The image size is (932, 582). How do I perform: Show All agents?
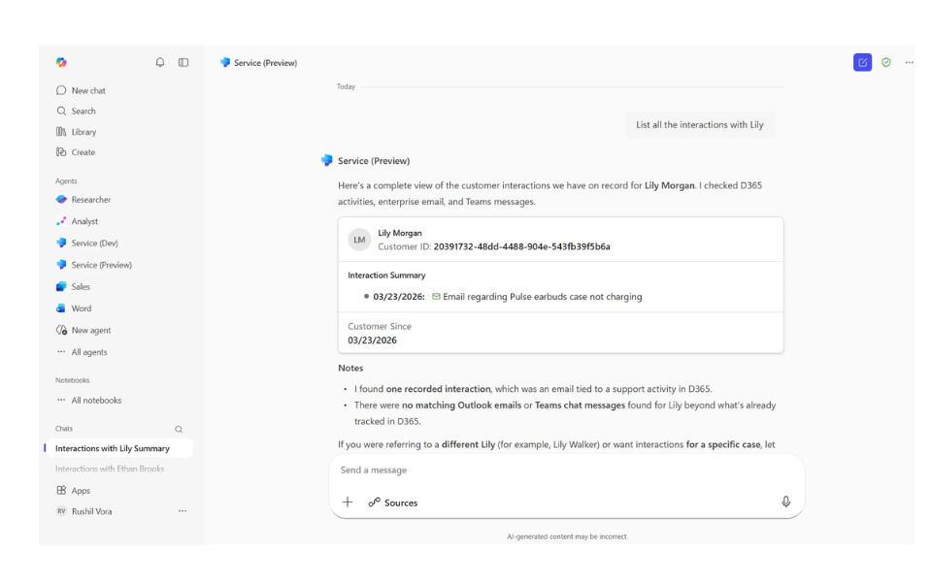82,352
